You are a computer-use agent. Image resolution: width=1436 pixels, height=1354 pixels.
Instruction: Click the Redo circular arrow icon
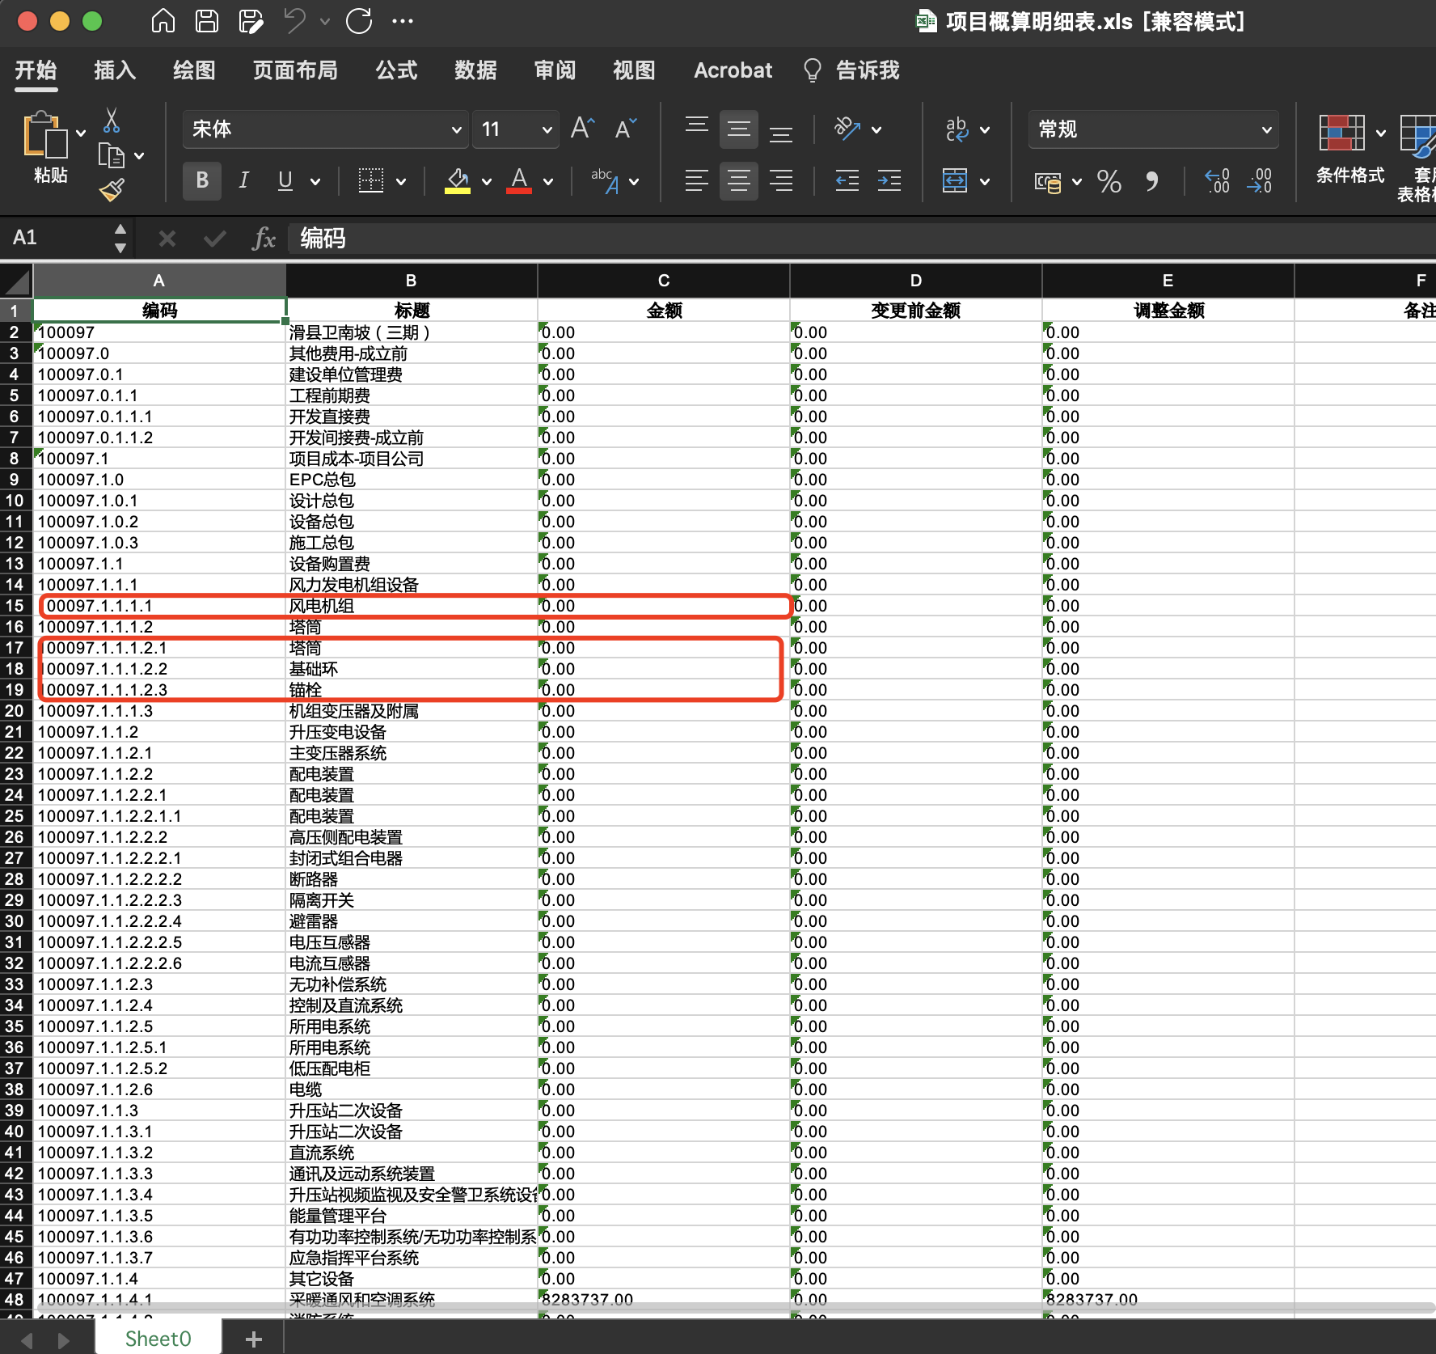point(359,20)
